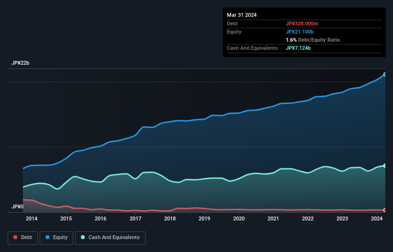The height and width of the screenshot is (252, 393).
Task: Click the 2020 x-axis label
Action: (x=239, y=219)
